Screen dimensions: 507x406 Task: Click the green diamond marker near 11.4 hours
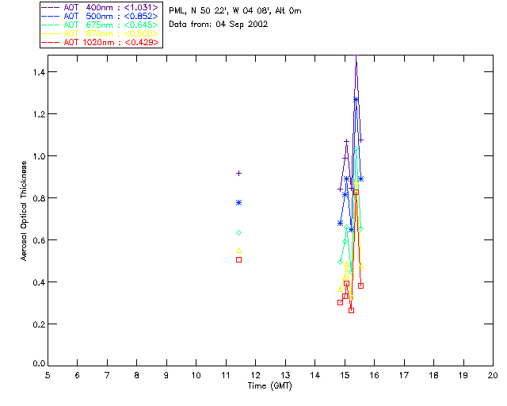click(x=238, y=233)
